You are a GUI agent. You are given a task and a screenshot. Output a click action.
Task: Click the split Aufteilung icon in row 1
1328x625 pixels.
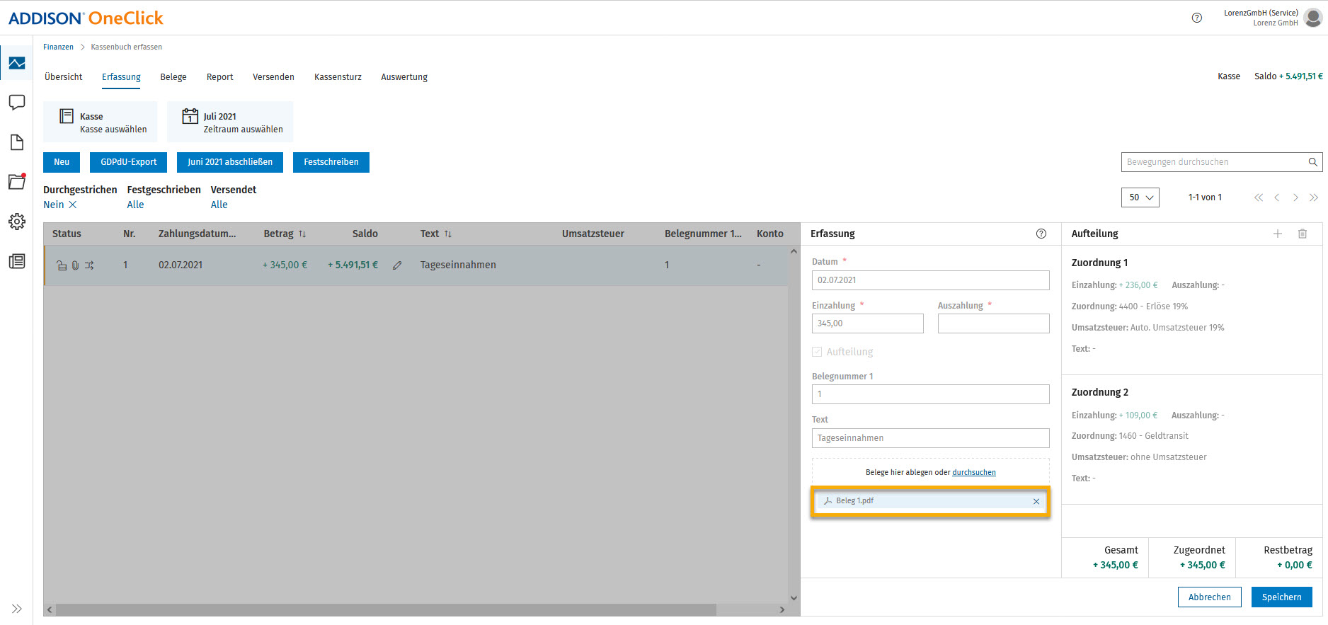coord(89,265)
